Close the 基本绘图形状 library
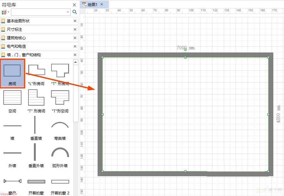 [75, 21]
